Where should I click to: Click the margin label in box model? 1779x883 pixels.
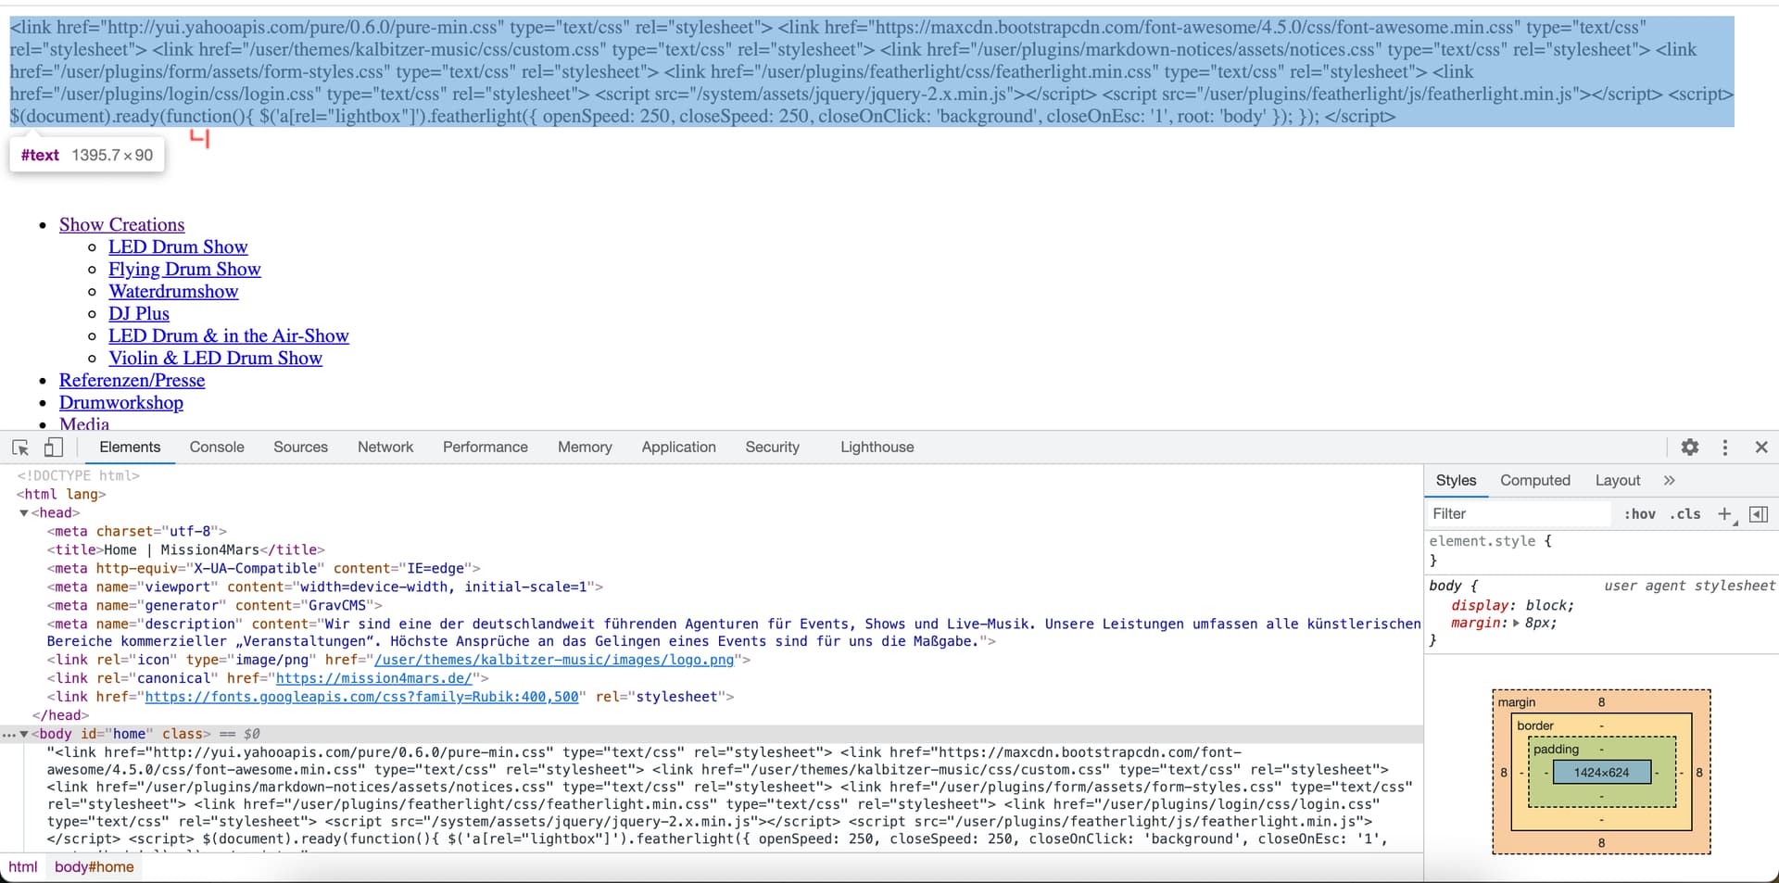1517,702
